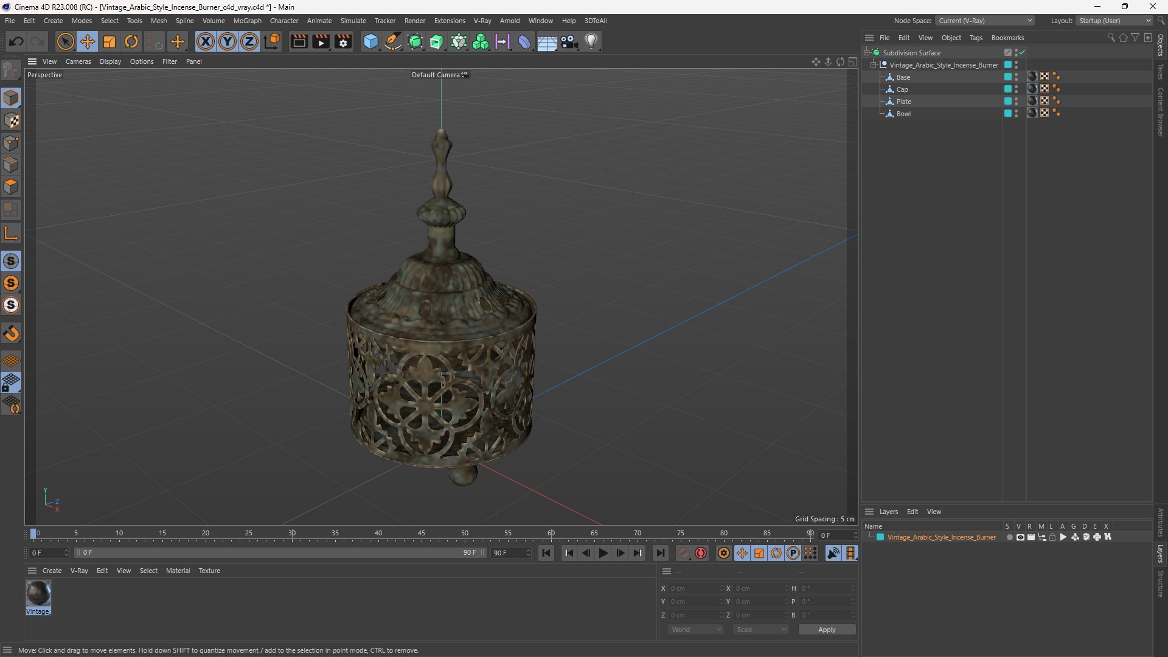The image size is (1168, 657).
Task: Toggle Y-axis lock
Action: coord(227,41)
